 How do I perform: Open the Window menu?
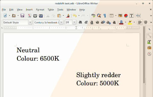(71, 10)
